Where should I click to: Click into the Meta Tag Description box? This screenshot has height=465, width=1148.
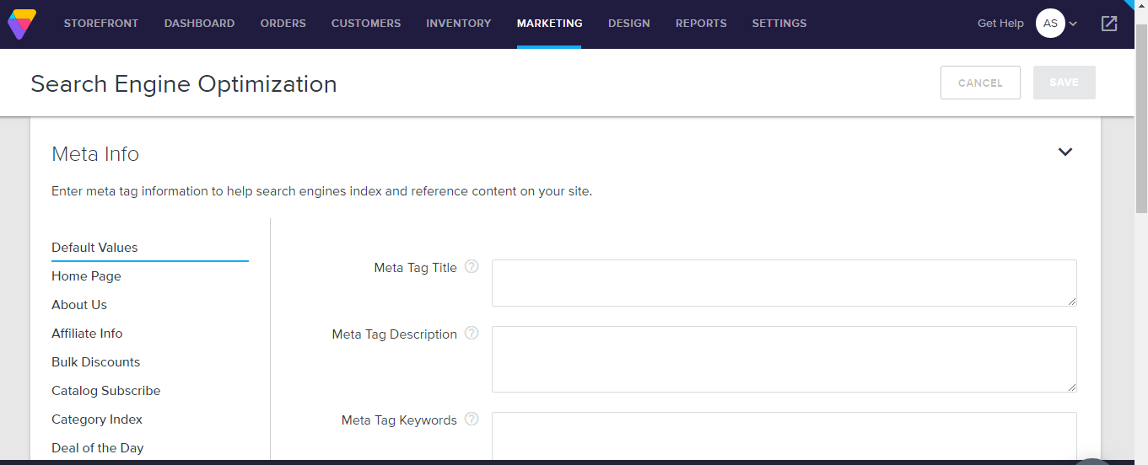[784, 359]
